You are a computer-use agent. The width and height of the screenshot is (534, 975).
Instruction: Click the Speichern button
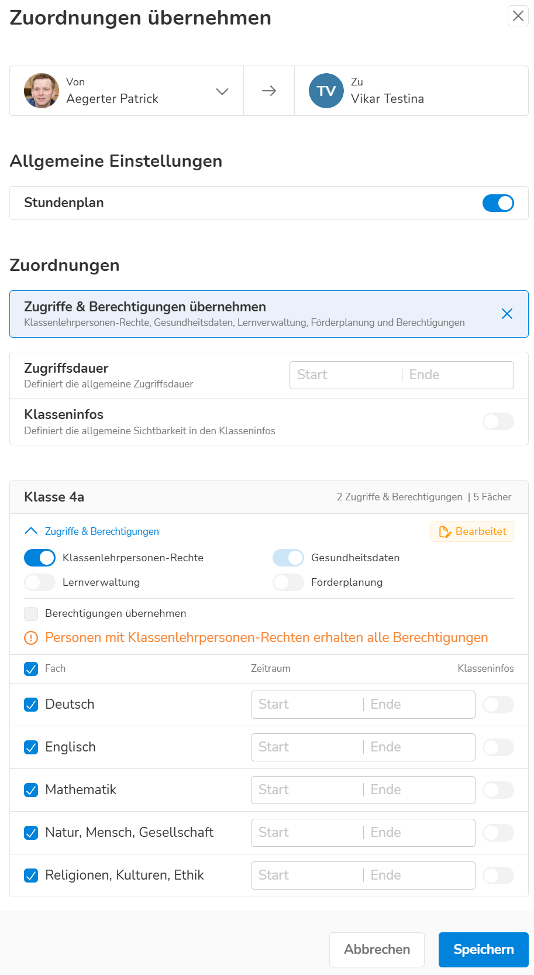tap(484, 950)
